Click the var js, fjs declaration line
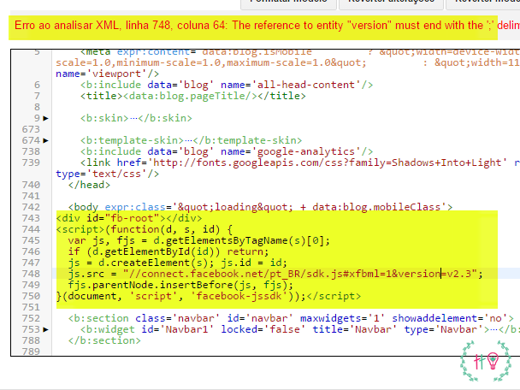 pyautogui.click(x=199, y=240)
